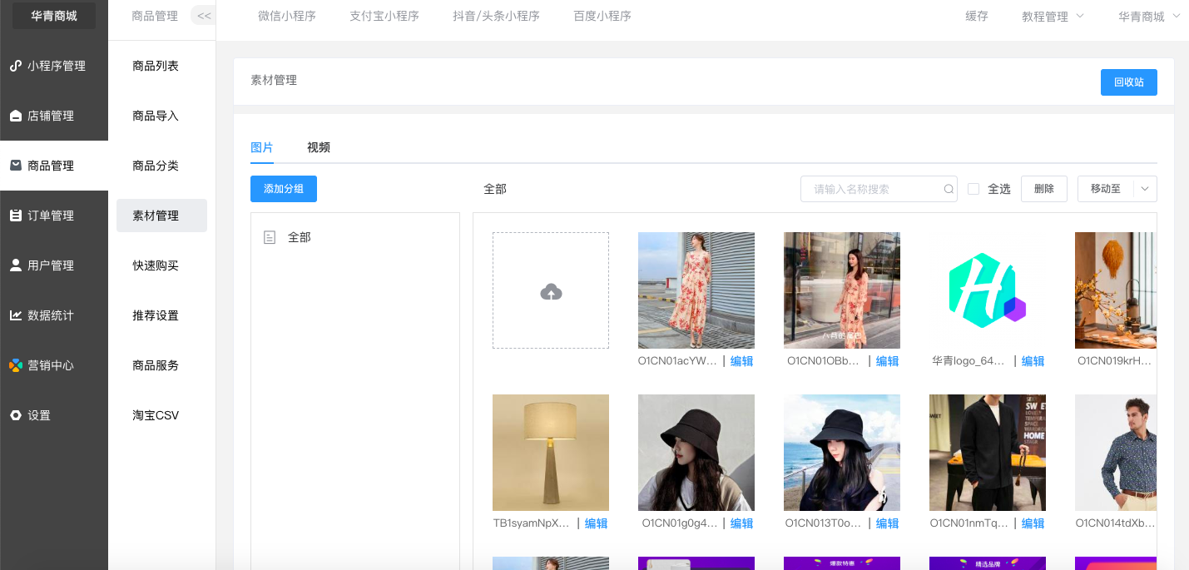Edit the O1CN01g0g4 image
The width and height of the screenshot is (1189, 570).
click(742, 523)
